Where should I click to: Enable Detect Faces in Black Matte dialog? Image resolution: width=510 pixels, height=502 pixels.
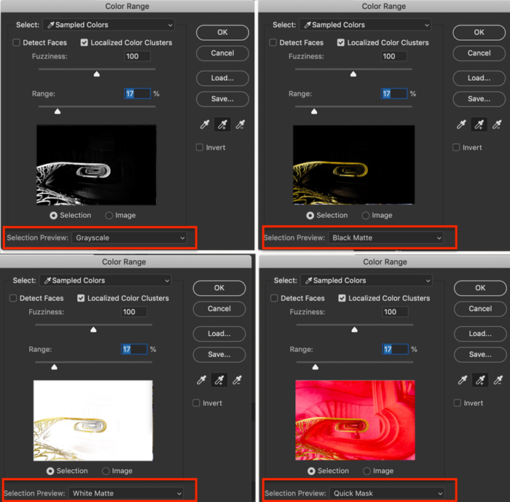(x=273, y=42)
